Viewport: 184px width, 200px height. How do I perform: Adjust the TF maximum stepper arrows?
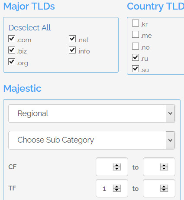click(x=164, y=188)
